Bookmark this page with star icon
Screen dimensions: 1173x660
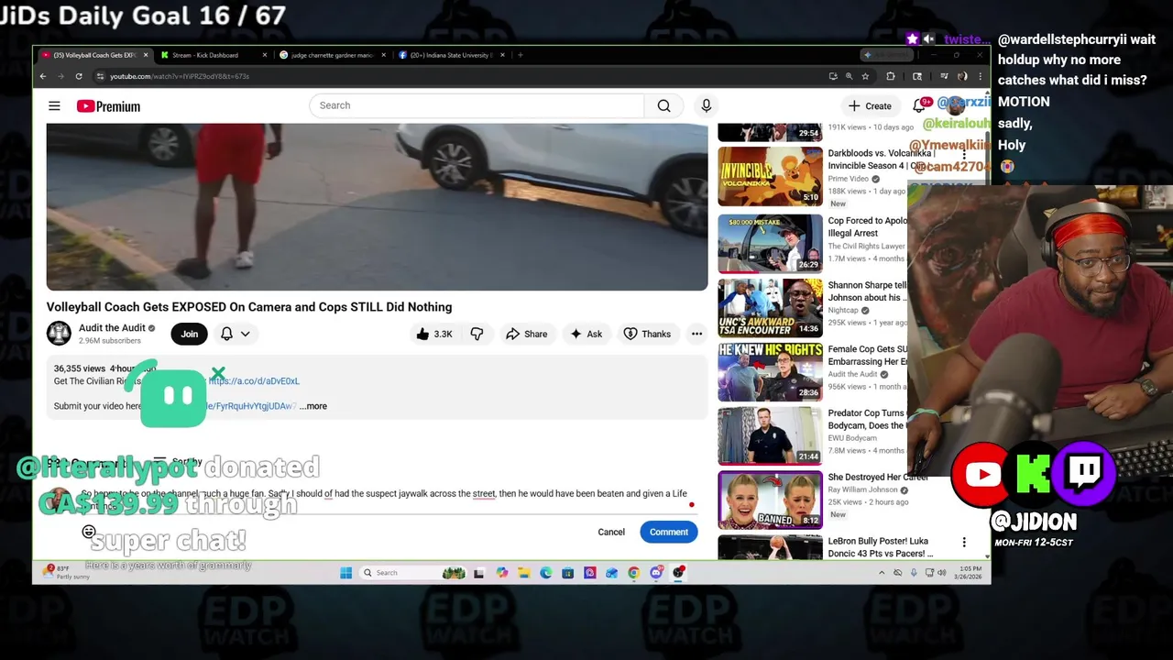pos(865,76)
